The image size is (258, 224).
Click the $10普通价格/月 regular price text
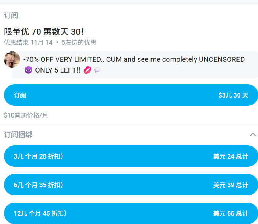[26, 115]
